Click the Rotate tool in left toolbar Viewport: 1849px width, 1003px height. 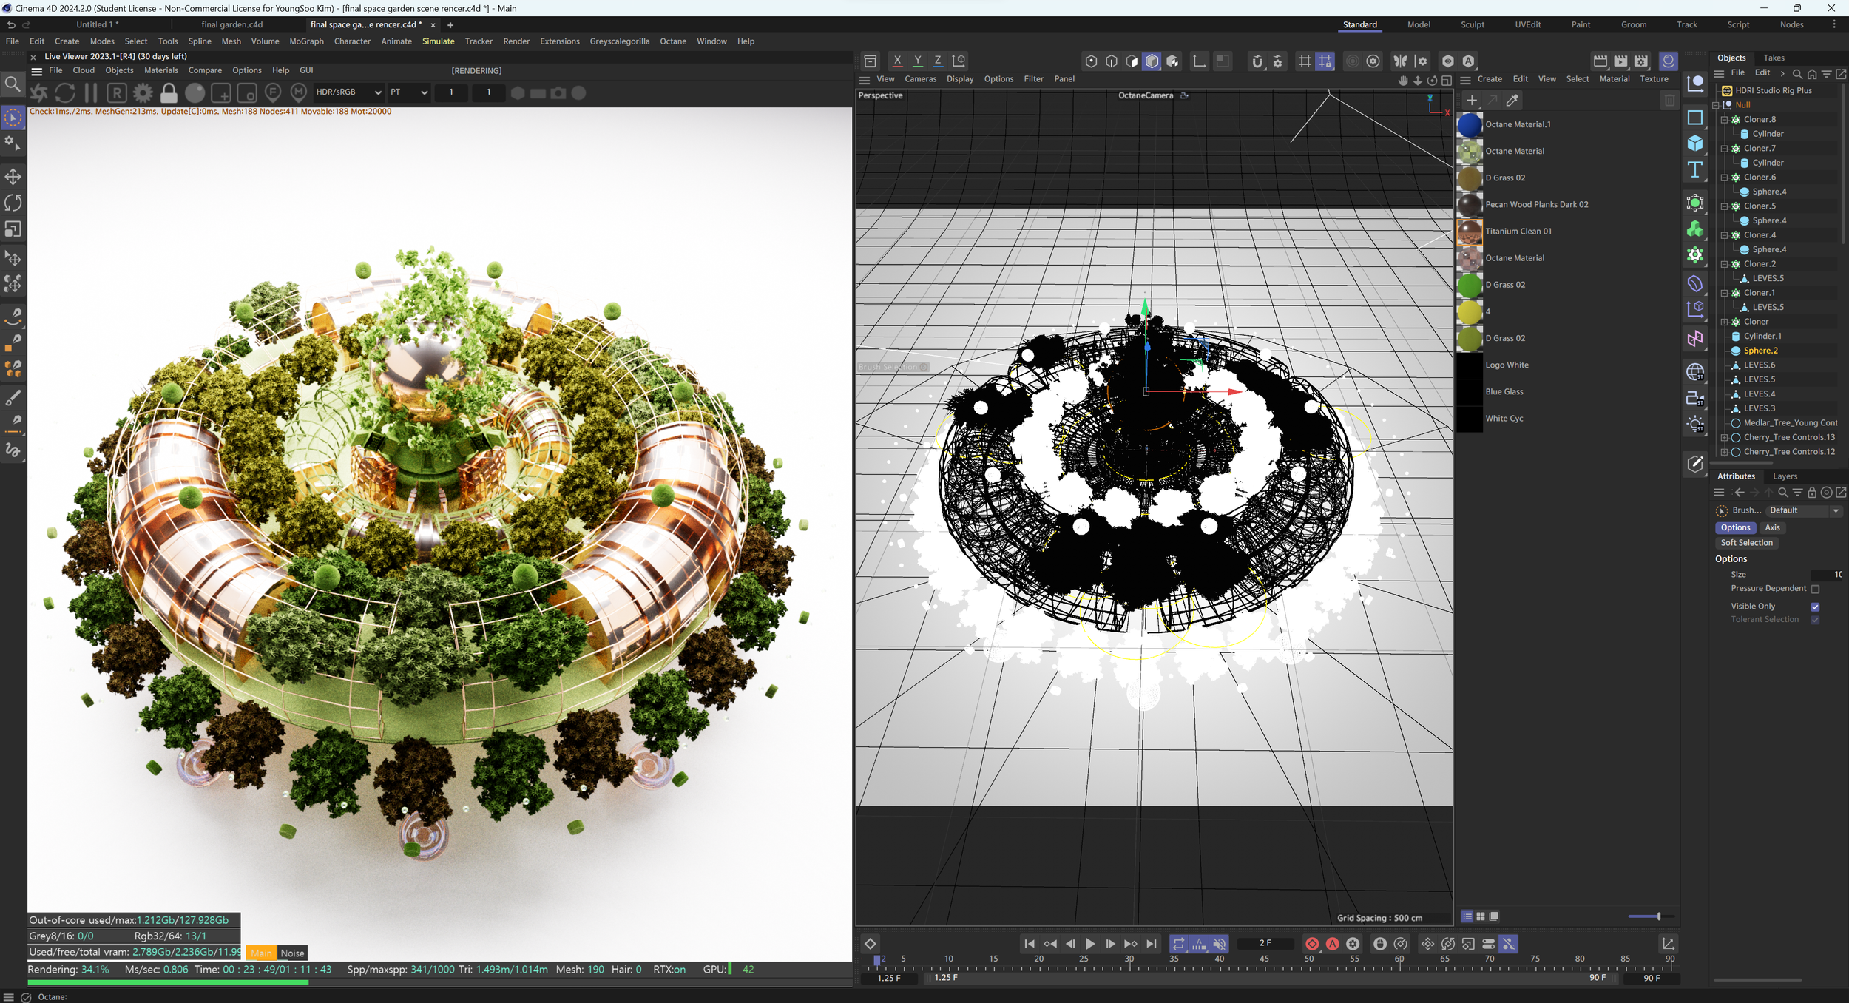pos(13,203)
